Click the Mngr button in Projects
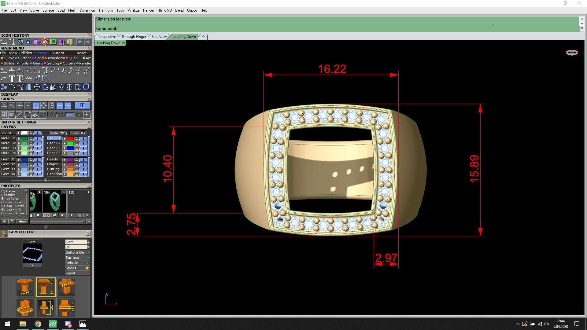This screenshot has height=330, width=587. point(22,222)
